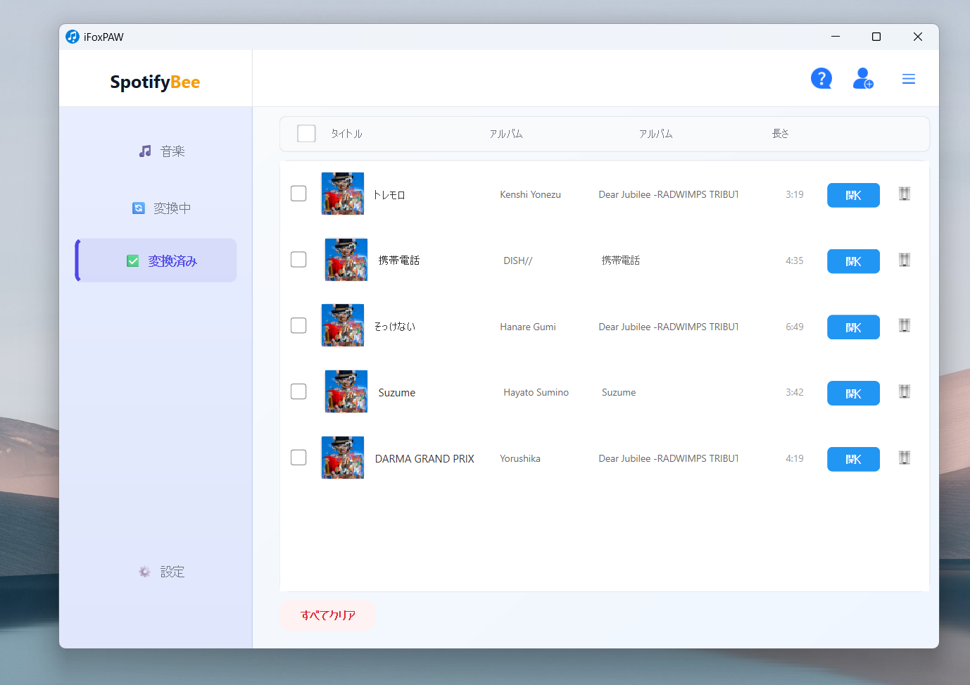
Task: Click すべてクリア to clear all
Action: pos(328,615)
